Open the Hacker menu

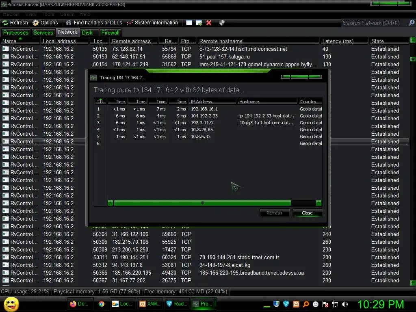click(11, 14)
